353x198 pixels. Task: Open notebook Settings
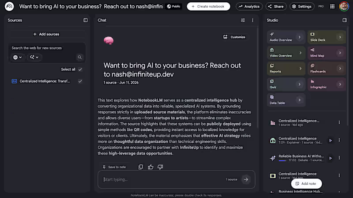click(x=302, y=7)
